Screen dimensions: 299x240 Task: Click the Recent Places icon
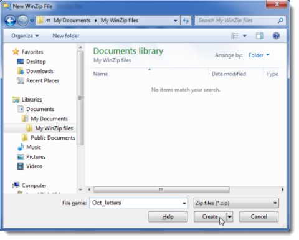tap(21, 80)
